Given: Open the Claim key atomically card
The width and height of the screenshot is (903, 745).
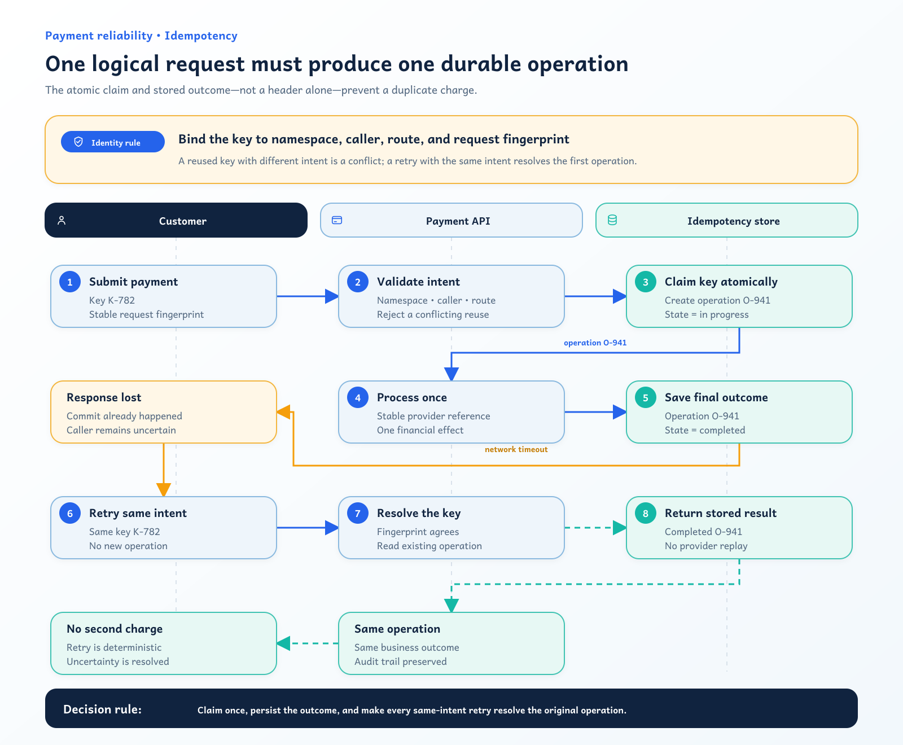Looking at the screenshot, I should [739, 296].
